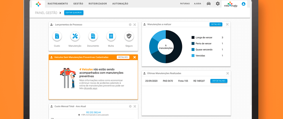Open settings gear in top navigation

point(218,4)
